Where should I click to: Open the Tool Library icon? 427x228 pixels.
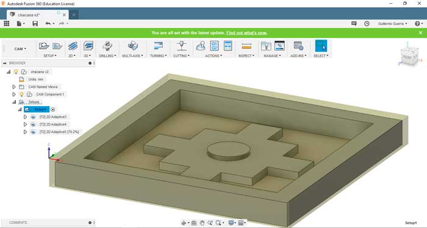click(x=266, y=46)
